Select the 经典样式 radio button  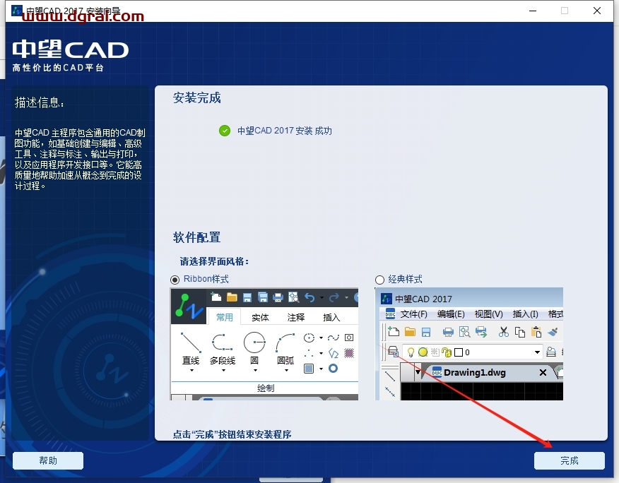(x=379, y=280)
